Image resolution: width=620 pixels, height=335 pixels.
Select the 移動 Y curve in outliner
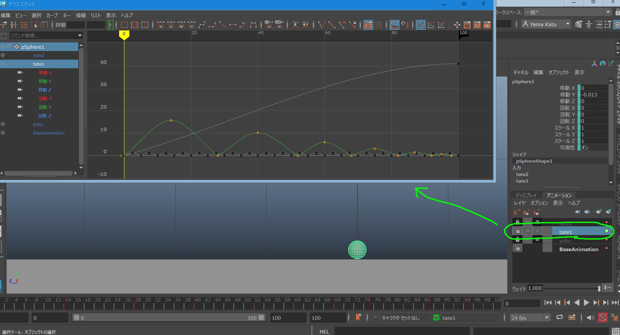[45, 81]
